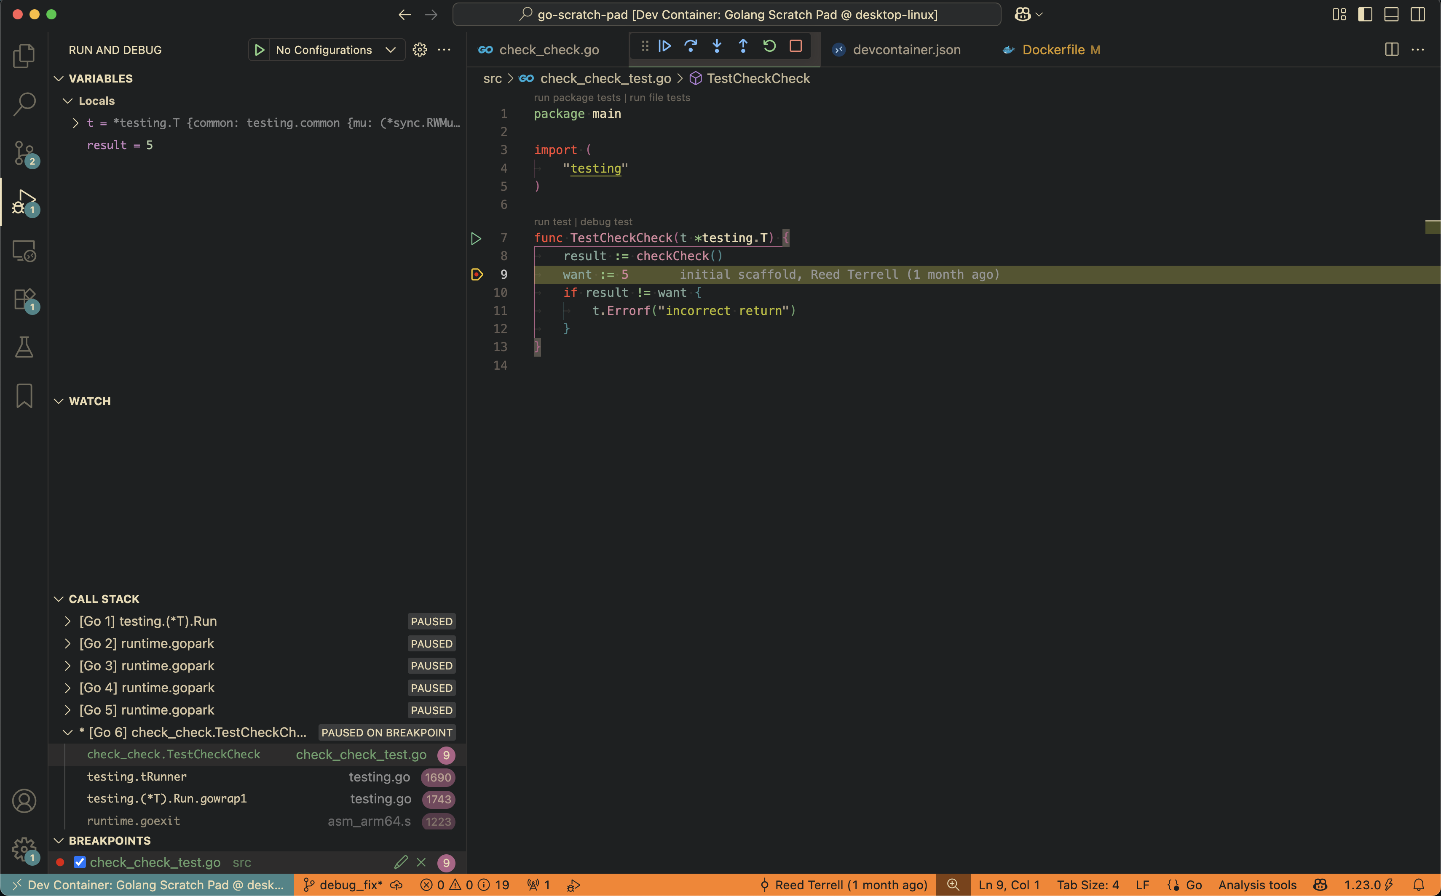1441x896 pixels.
Task: Step over in debug toolbar
Action: [x=690, y=46]
